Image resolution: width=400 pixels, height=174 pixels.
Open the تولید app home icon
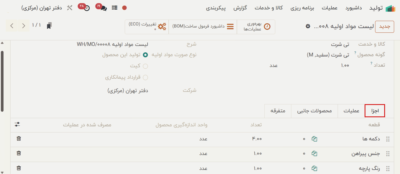pos(390,8)
